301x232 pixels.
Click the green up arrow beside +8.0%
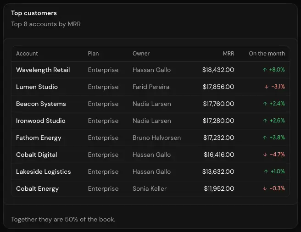coord(265,70)
